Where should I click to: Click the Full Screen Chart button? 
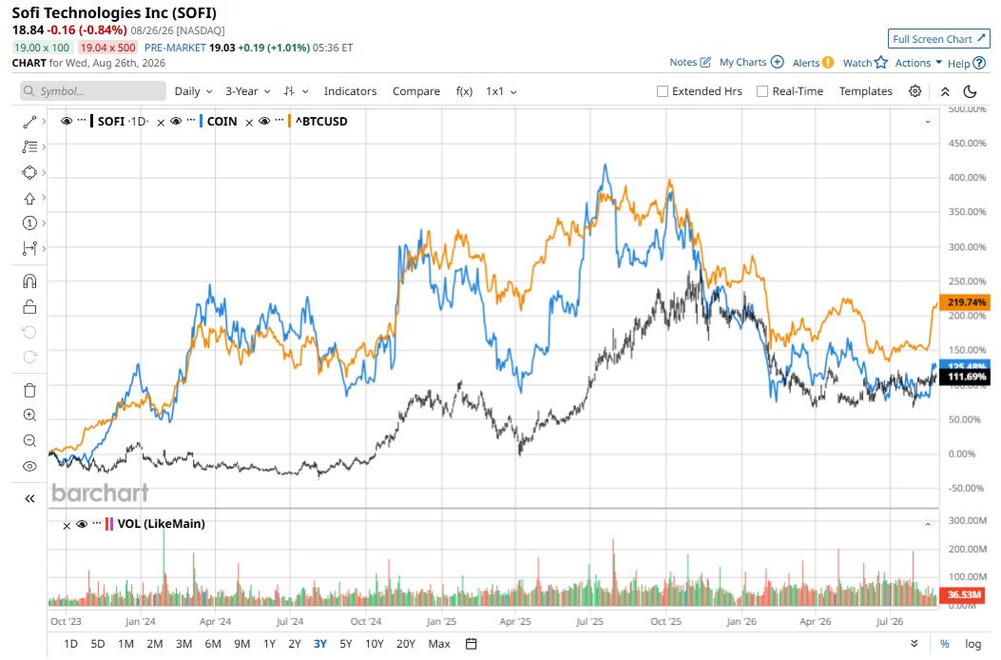pyautogui.click(x=938, y=39)
